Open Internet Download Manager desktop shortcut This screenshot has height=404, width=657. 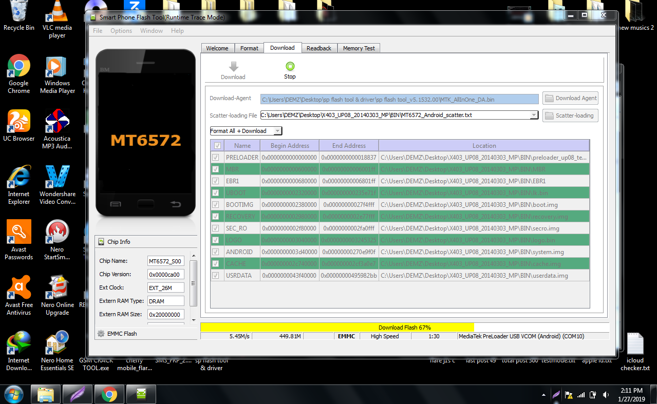(18, 352)
